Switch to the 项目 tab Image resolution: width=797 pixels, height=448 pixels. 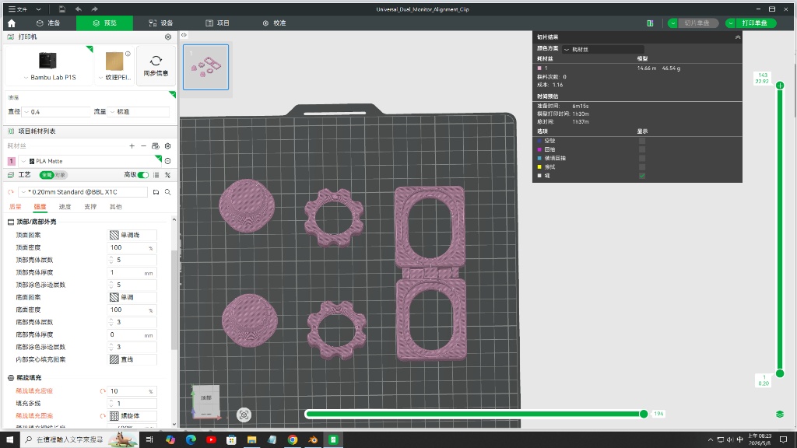pyautogui.click(x=218, y=23)
